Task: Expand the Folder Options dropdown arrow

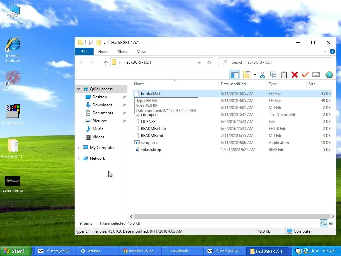Action: click(255, 75)
